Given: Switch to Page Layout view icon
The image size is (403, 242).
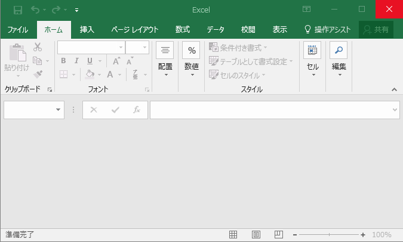Looking at the screenshot, I should tap(256, 235).
